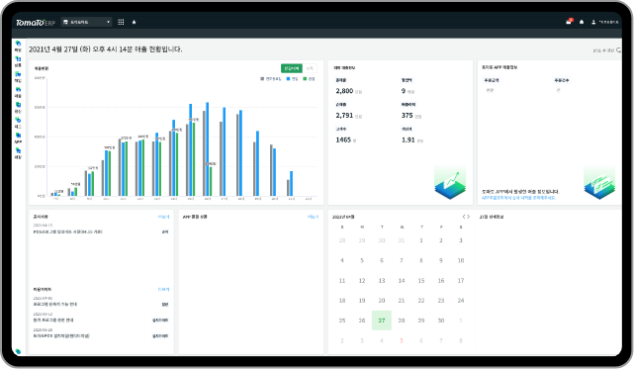This screenshot has width=634, height=369.
Task: Click the star favorites icon in header
Action: (x=134, y=22)
